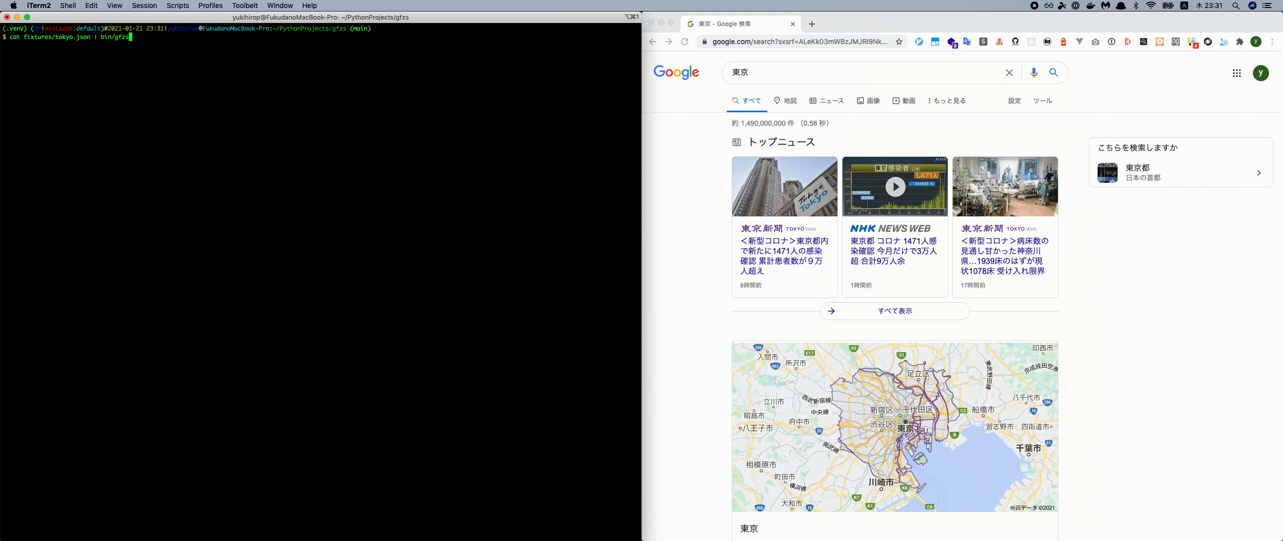Screen dimensions: 1283x541
Task: Click the Google search input field
Action: click(x=862, y=73)
